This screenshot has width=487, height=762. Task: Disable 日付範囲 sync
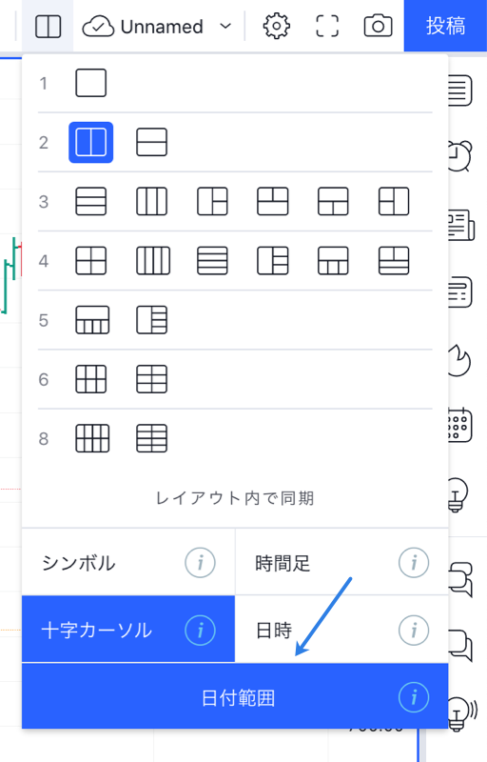235,697
